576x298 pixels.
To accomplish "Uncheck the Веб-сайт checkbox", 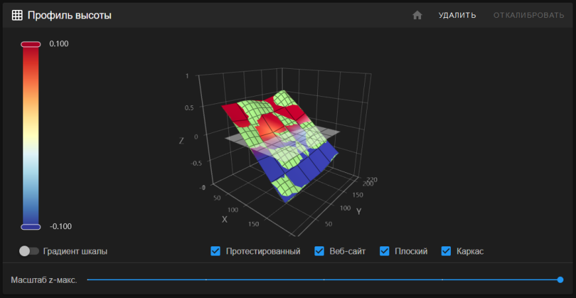I will pos(319,251).
